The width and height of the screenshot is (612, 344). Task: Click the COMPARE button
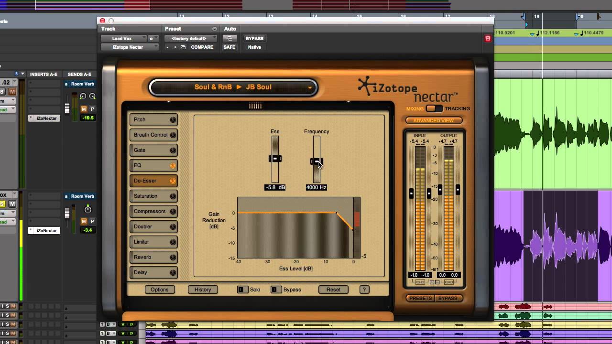click(202, 47)
